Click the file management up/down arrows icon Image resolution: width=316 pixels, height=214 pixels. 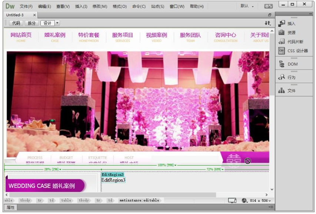267,23
